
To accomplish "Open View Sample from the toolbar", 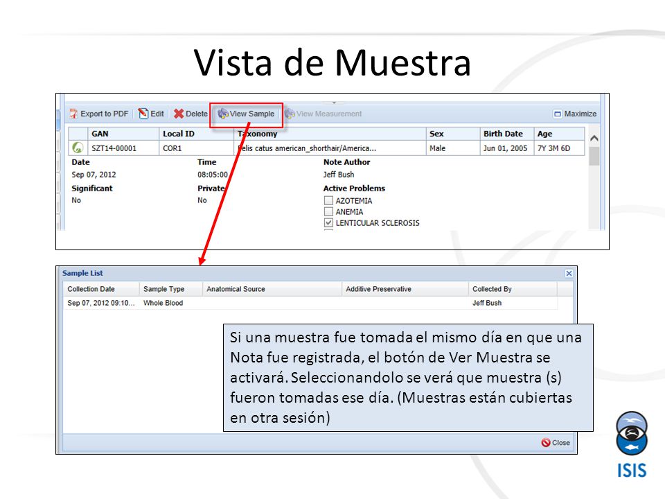I will click(246, 114).
